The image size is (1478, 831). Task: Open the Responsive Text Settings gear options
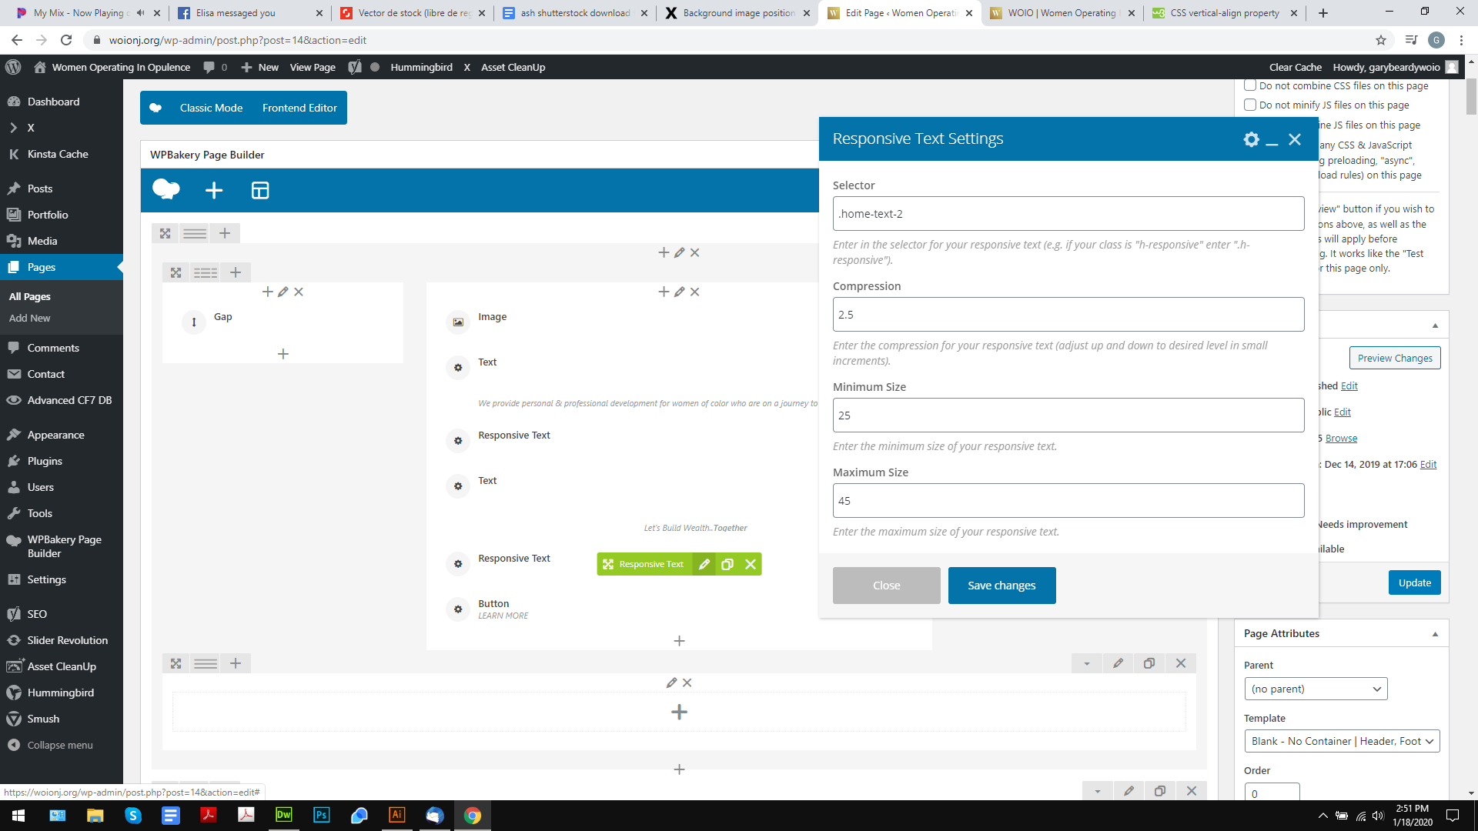(1251, 139)
